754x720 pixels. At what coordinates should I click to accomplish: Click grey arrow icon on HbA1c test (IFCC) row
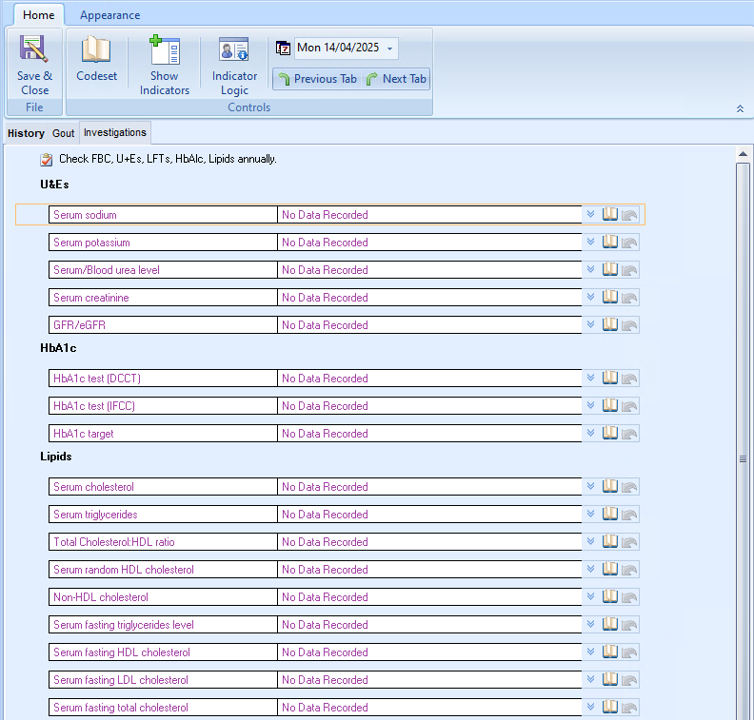pos(629,406)
